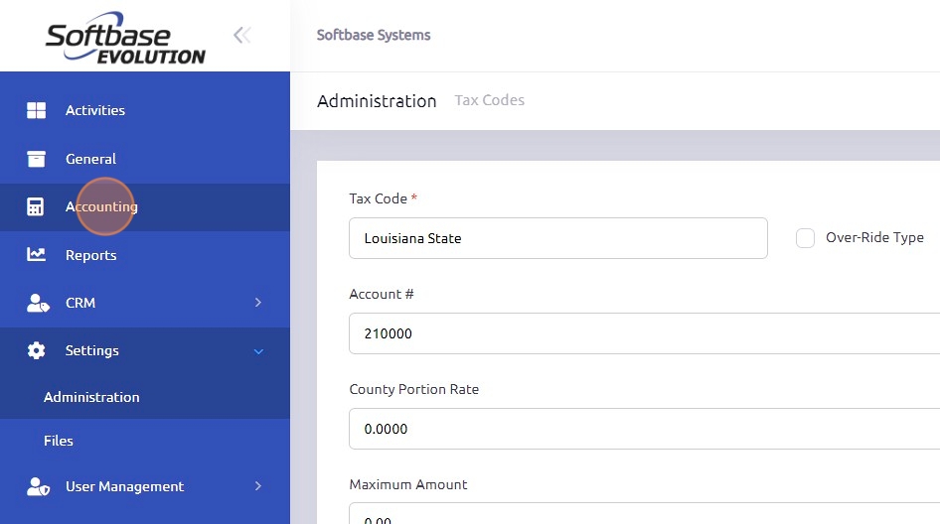Collapse the Settings menu chevron

click(x=258, y=351)
